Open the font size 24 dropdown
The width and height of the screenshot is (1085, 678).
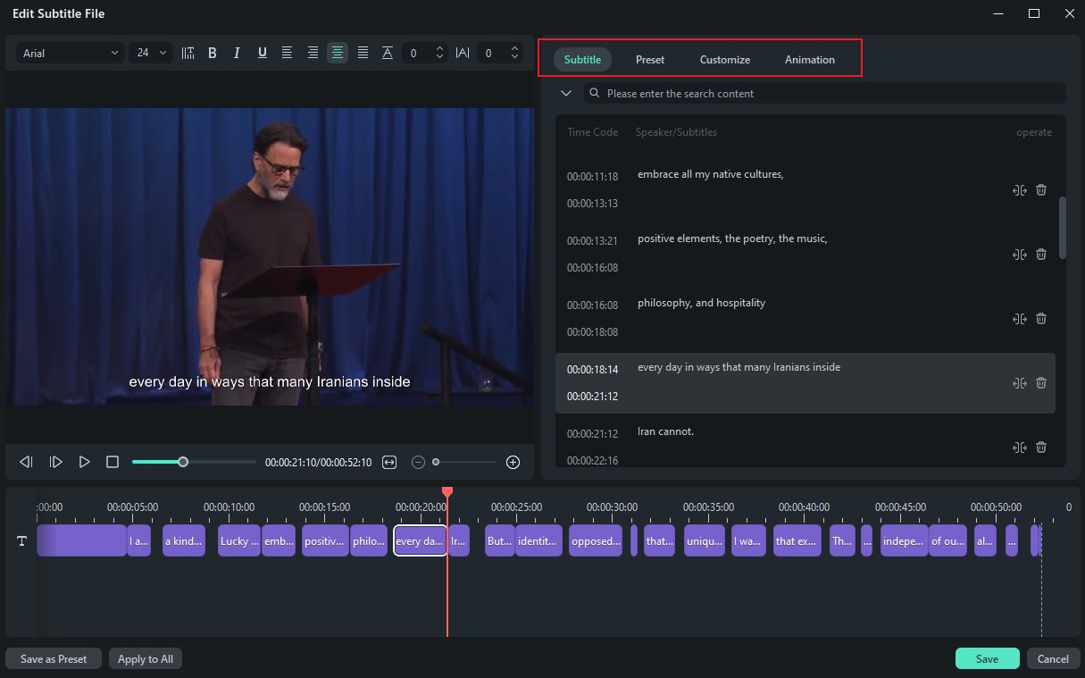(151, 54)
